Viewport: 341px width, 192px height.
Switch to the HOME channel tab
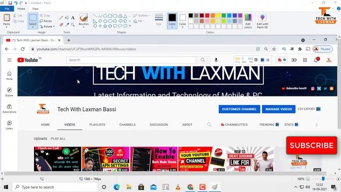45,124
